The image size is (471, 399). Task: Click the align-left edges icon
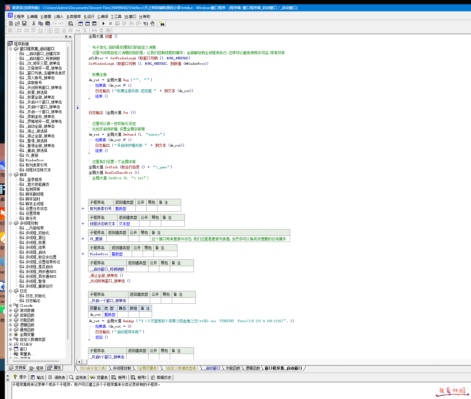(20, 31)
